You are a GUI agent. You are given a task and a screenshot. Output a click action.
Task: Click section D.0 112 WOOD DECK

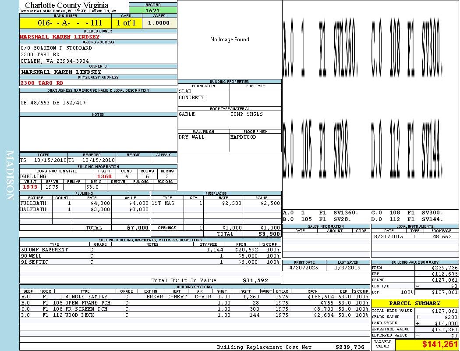(x=195, y=315)
